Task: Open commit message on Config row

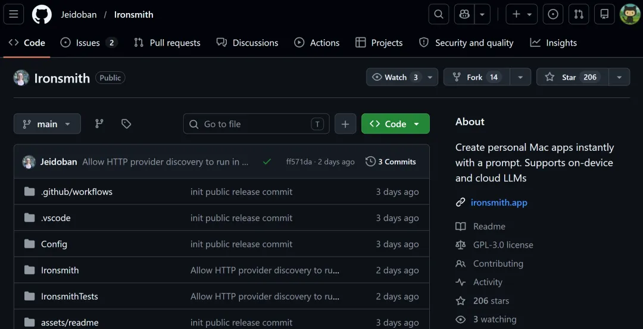Action: [242, 244]
